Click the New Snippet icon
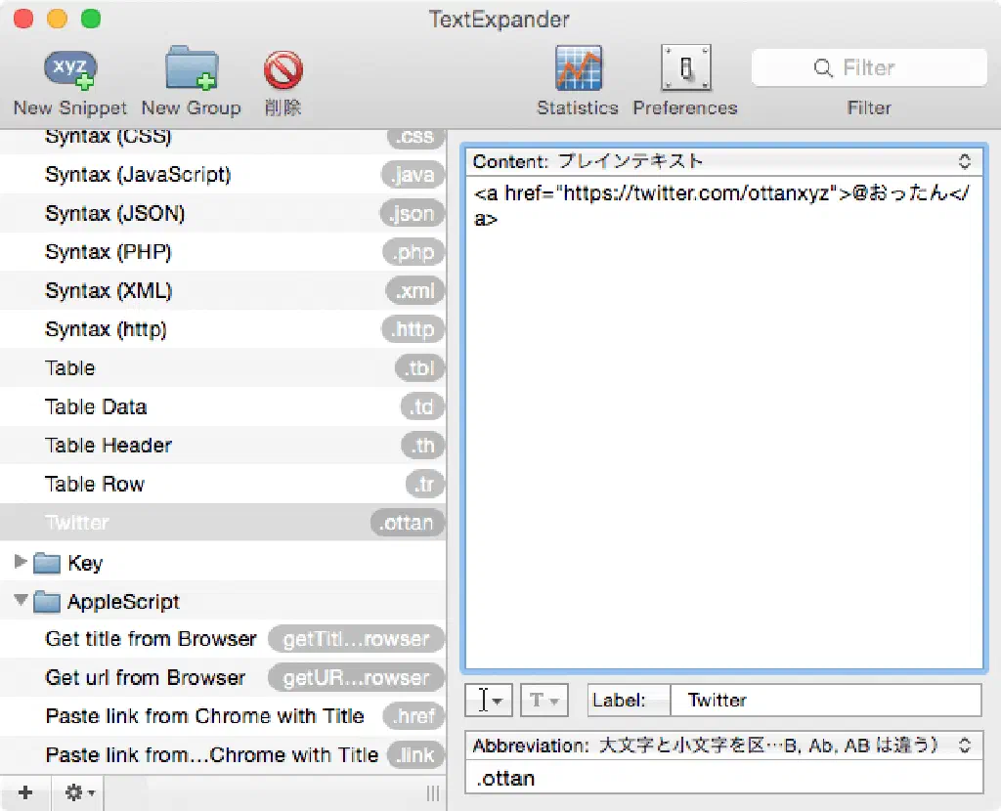This screenshot has width=1001, height=811. [70, 70]
